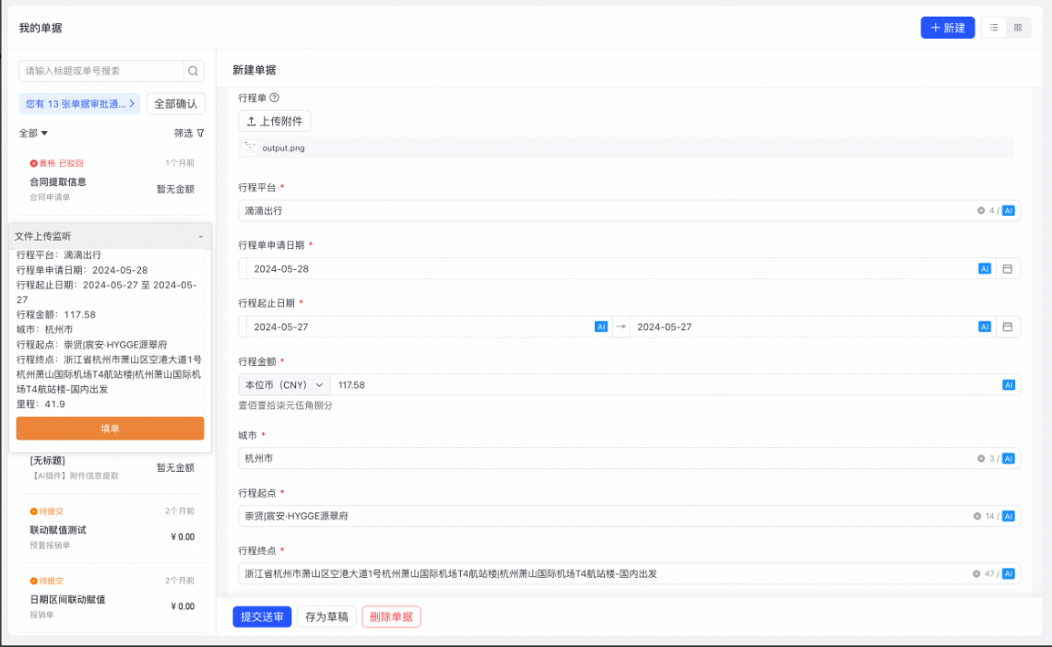Click the 提交送审 button
The width and height of the screenshot is (1052, 647).
(x=262, y=617)
